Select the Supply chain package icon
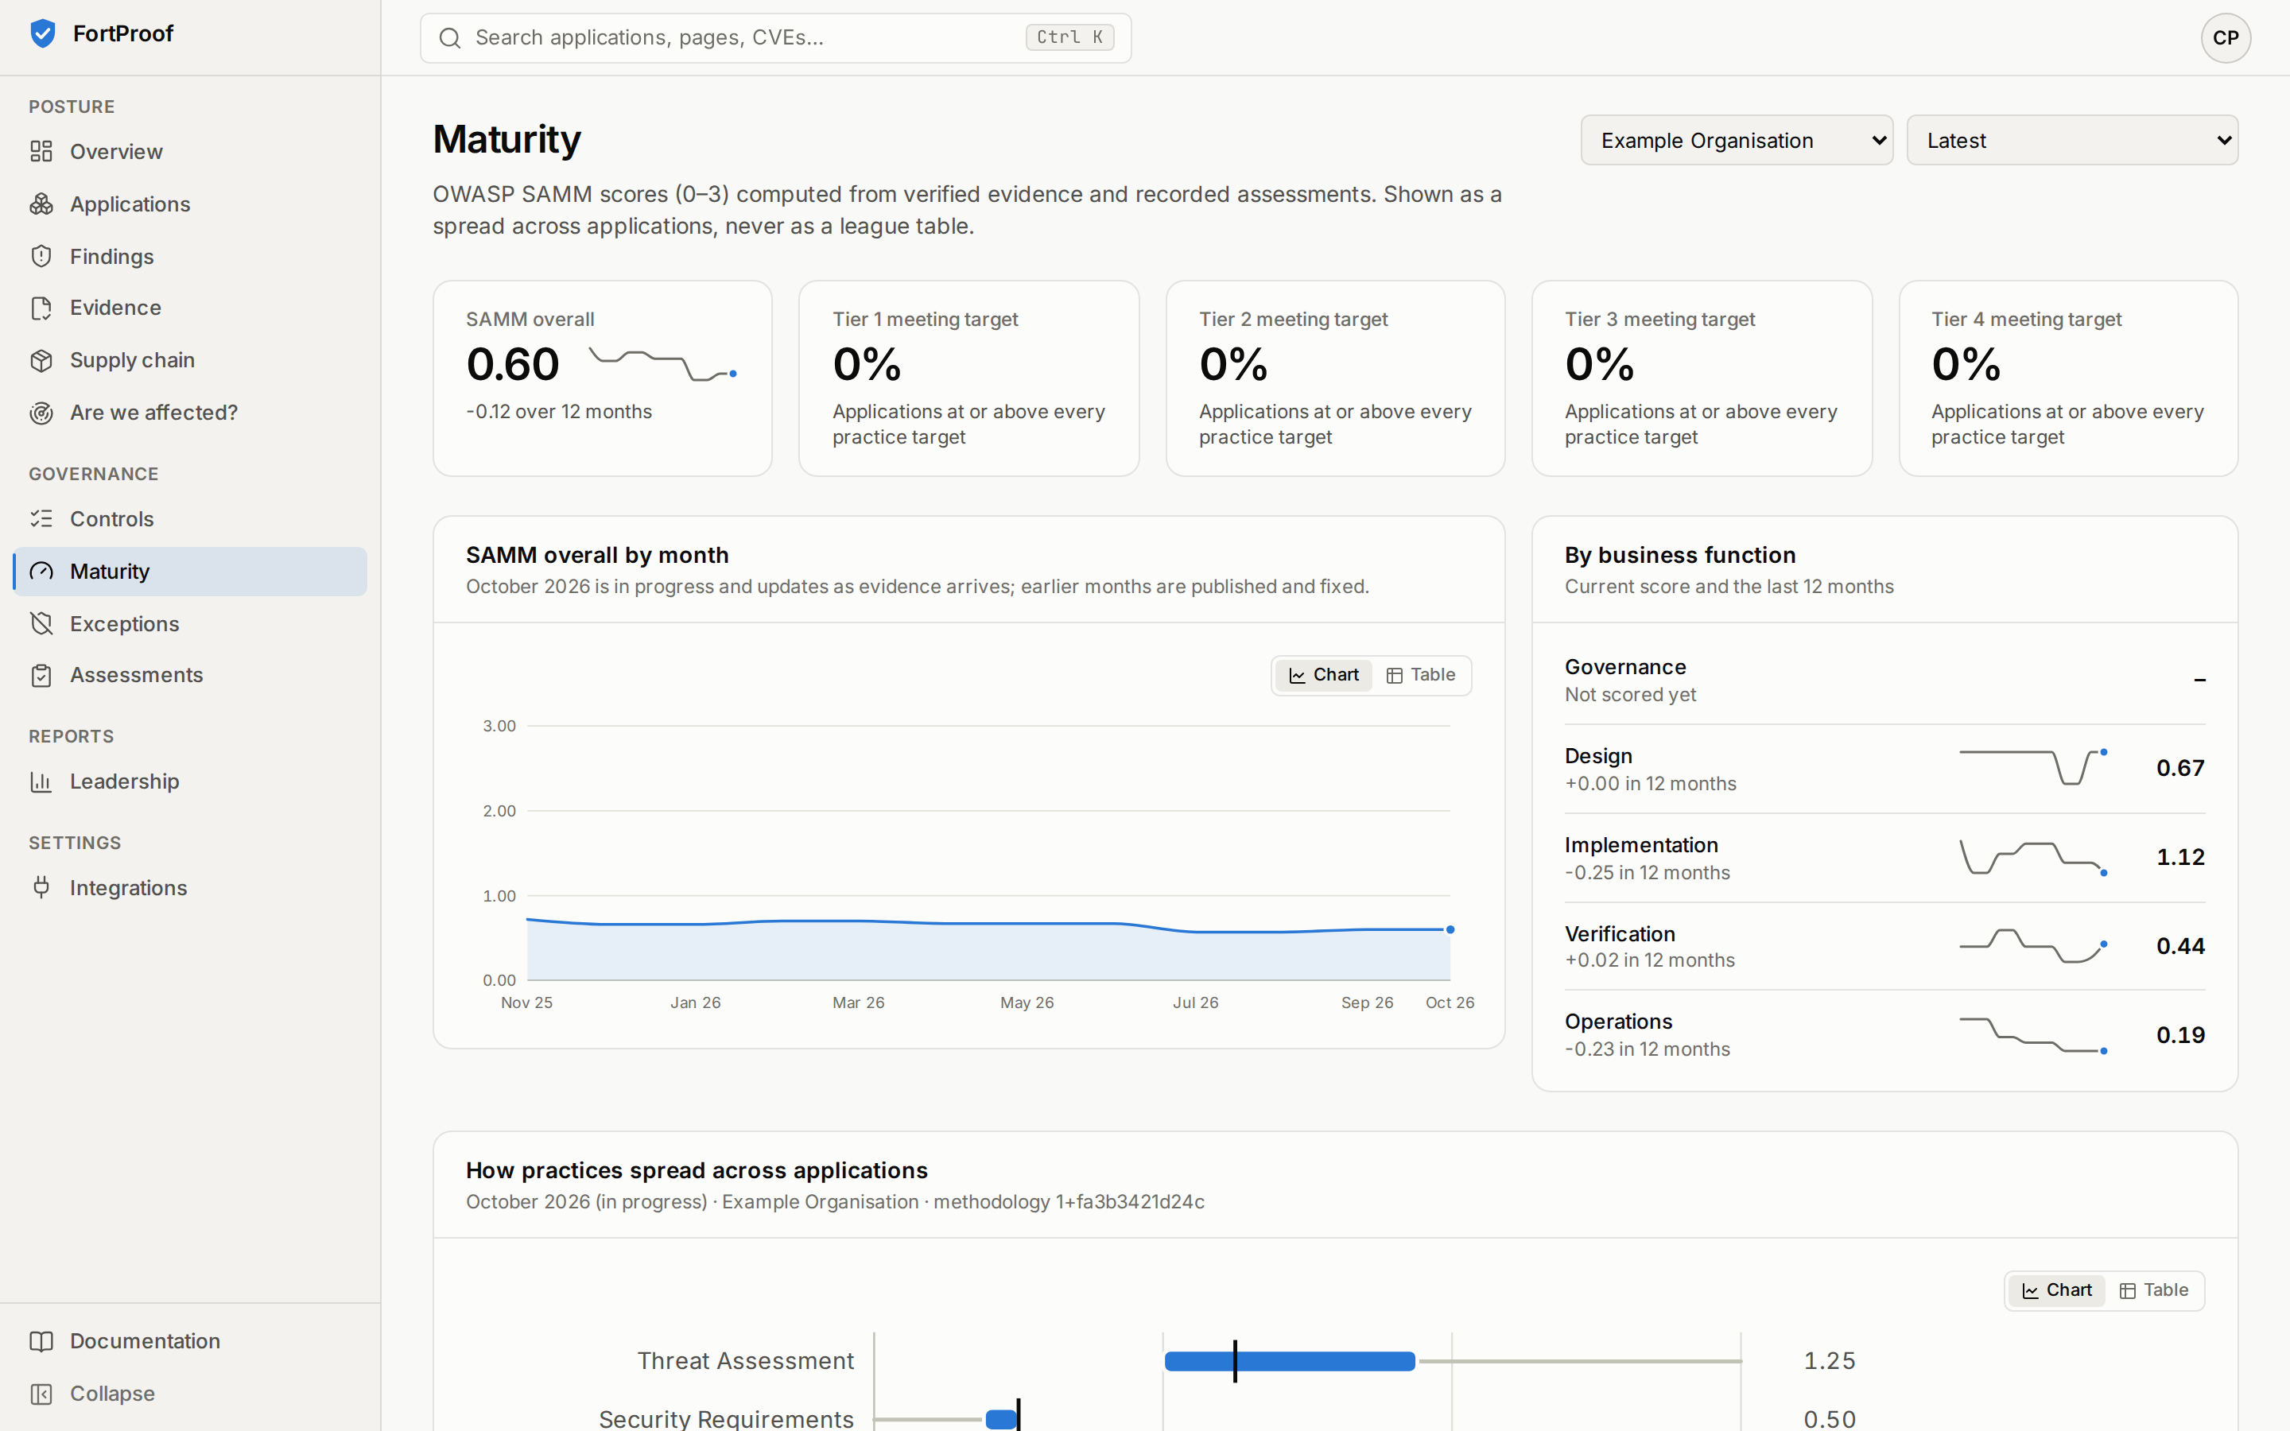 (x=41, y=361)
